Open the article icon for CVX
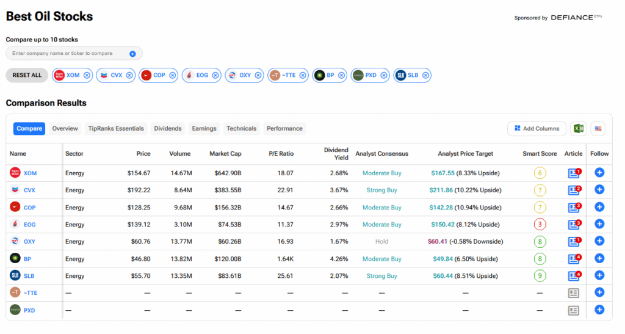625x334 pixels. coord(573,190)
